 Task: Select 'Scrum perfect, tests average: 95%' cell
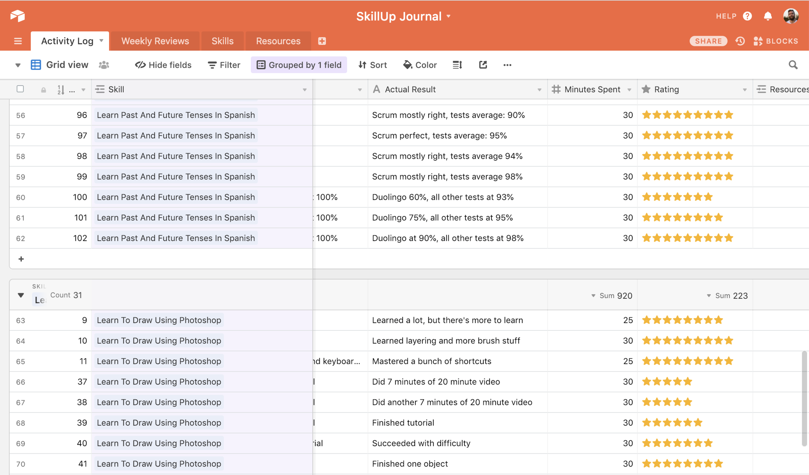click(x=458, y=135)
